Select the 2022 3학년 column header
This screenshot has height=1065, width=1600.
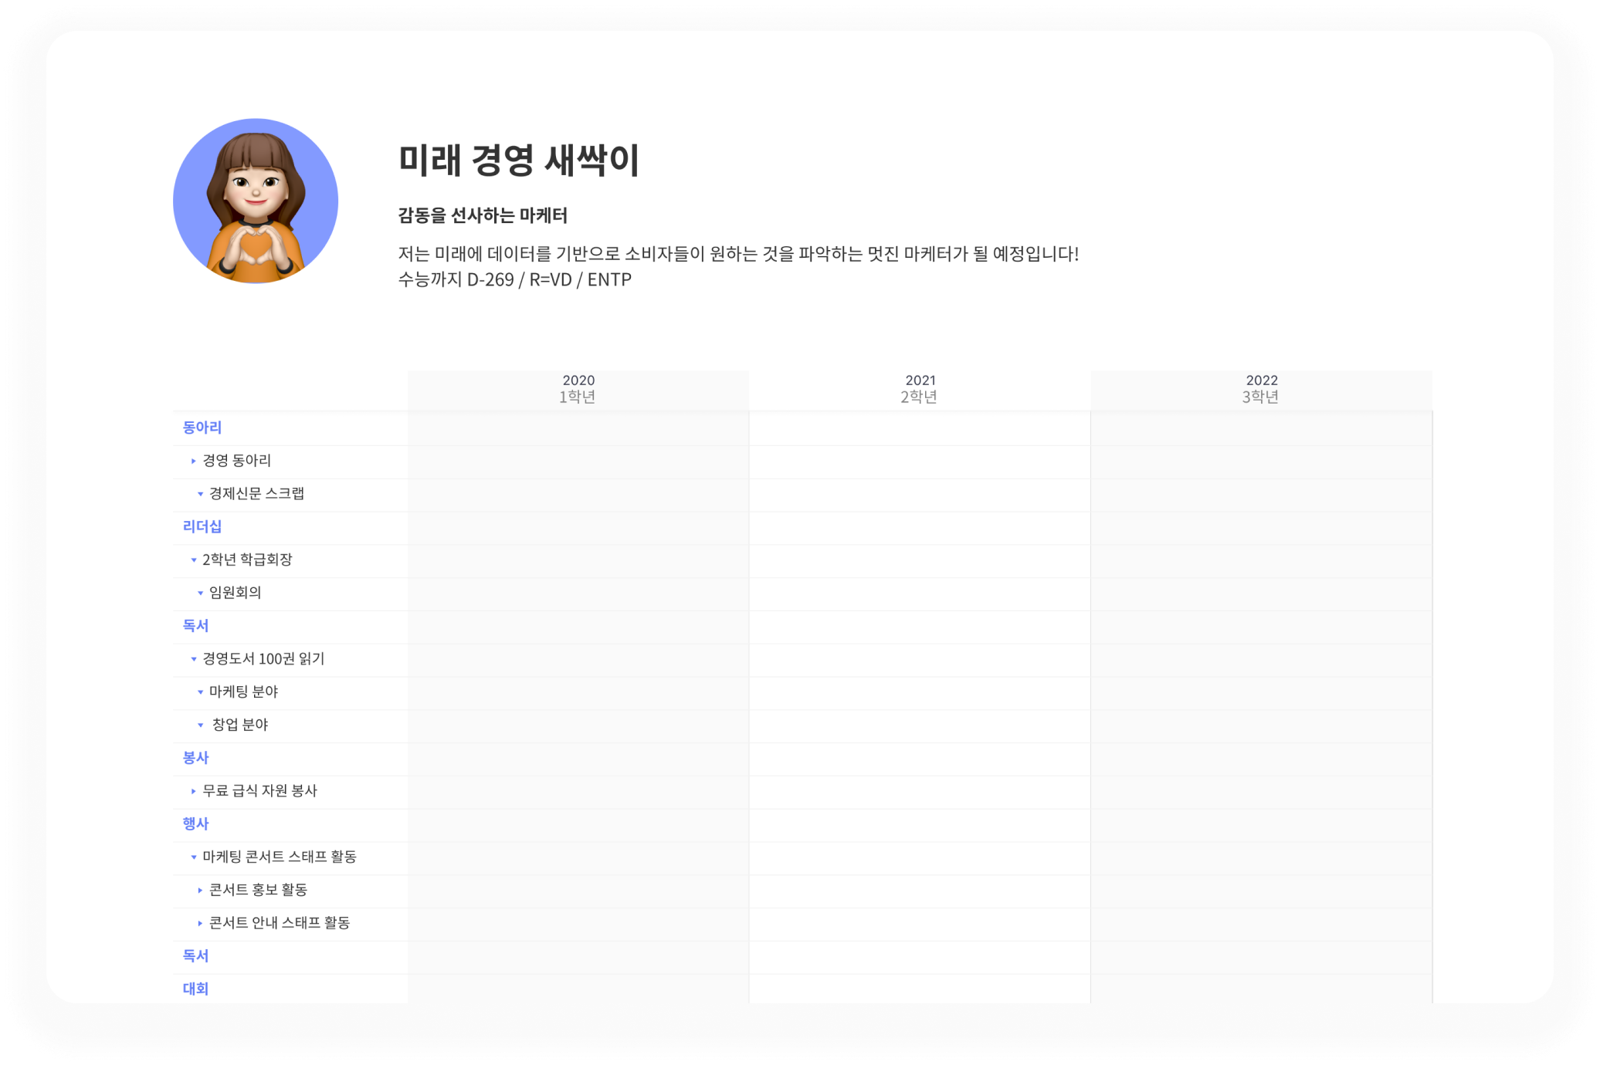click(1261, 389)
